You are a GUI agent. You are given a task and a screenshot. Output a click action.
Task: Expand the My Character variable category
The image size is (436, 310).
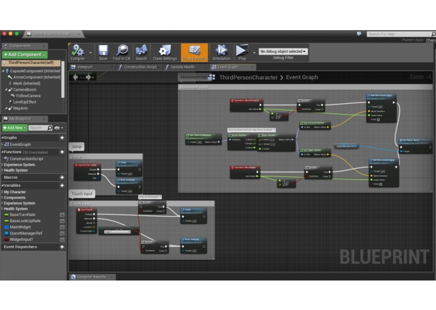[x=3, y=192]
